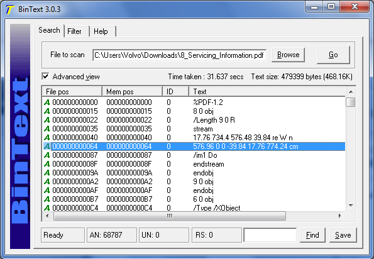Click the Browse button
The image size is (374, 259).
click(288, 55)
